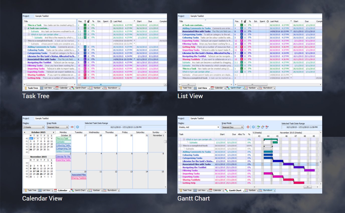Click the exclamation priority column header in List View
This screenshot has height=213, width=345.
coord(241,21)
